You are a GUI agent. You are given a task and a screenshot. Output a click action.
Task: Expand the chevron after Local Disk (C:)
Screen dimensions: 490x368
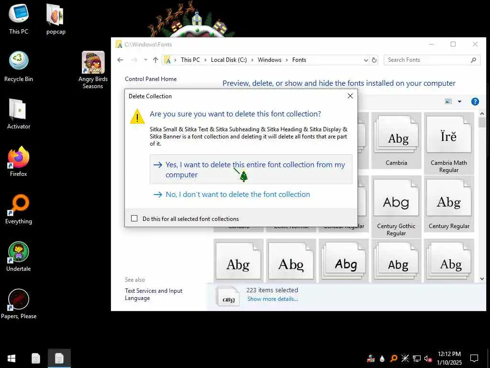[x=252, y=60]
